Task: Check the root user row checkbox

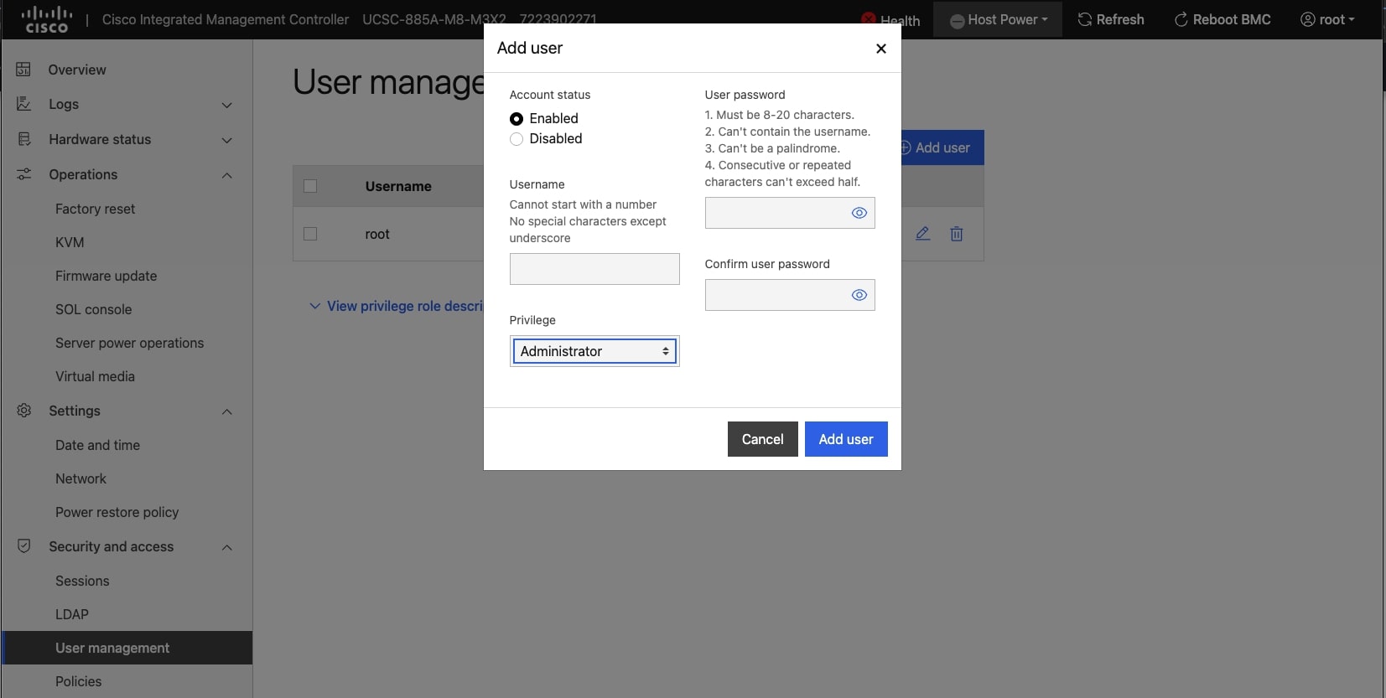Action: (310, 234)
